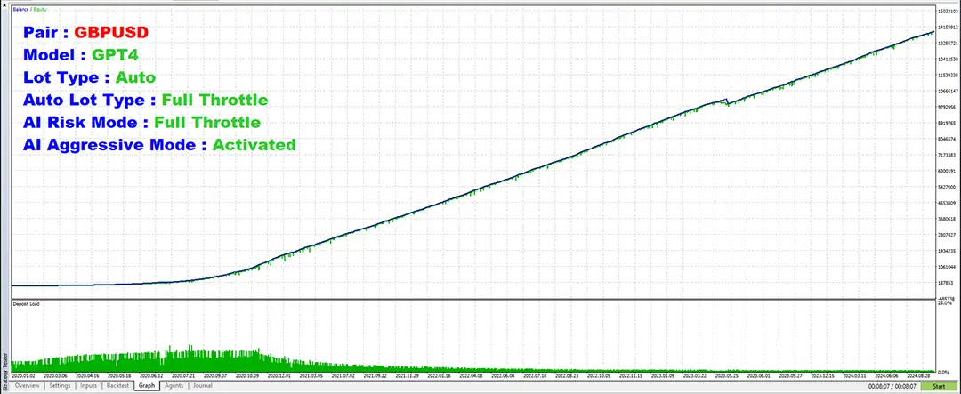Click the Deposit Load panel title
The width and height of the screenshot is (961, 394).
26,304
